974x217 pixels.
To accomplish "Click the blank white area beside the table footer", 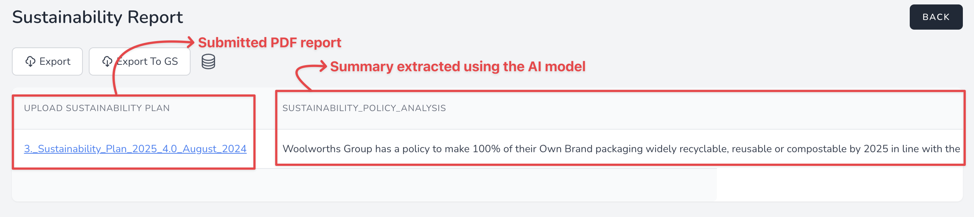I will (840, 185).
